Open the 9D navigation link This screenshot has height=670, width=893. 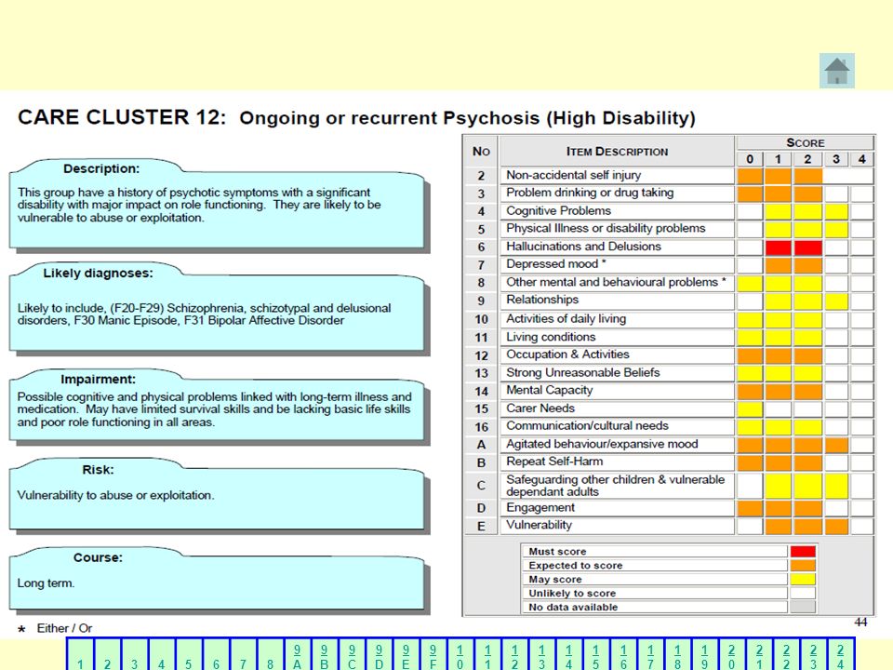click(379, 656)
